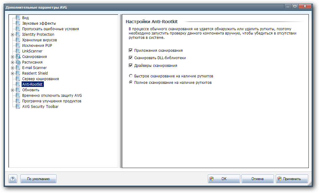Select LinkScanner in the settings tree
This screenshot has width=319, height=193.
(x=32, y=51)
